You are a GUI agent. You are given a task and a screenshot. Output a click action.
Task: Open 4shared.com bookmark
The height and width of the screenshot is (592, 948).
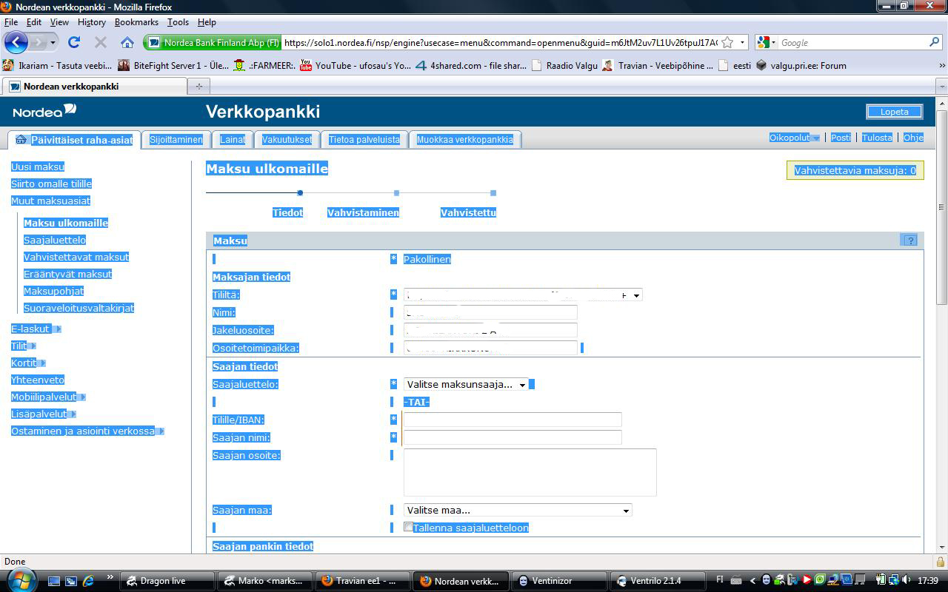click(471, 65)
